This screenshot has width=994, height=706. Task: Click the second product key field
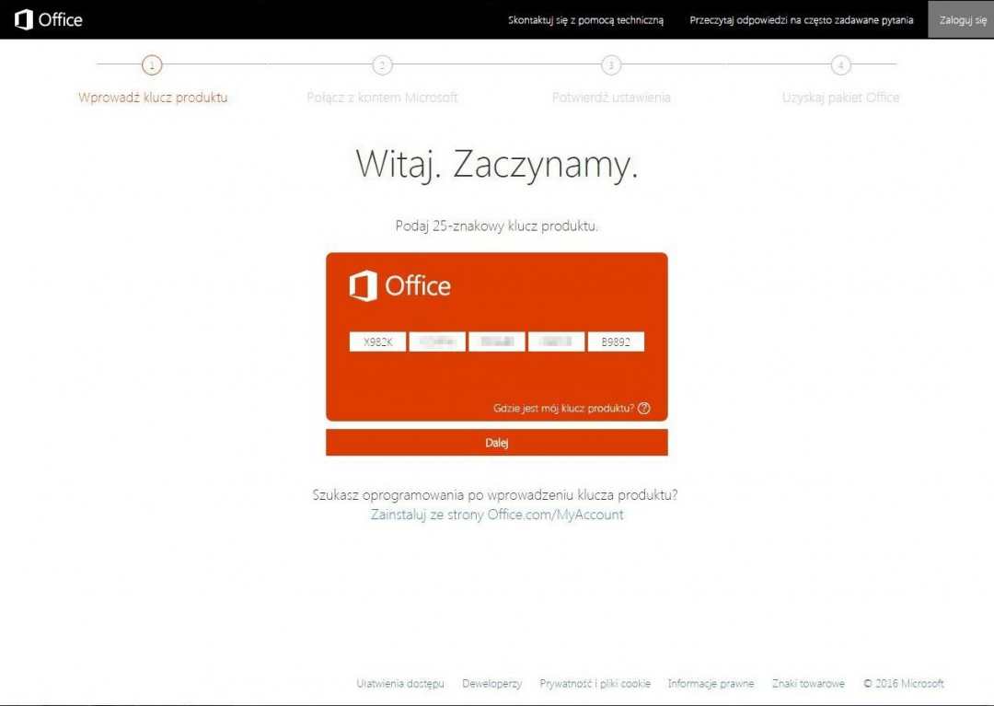(437, 341)
